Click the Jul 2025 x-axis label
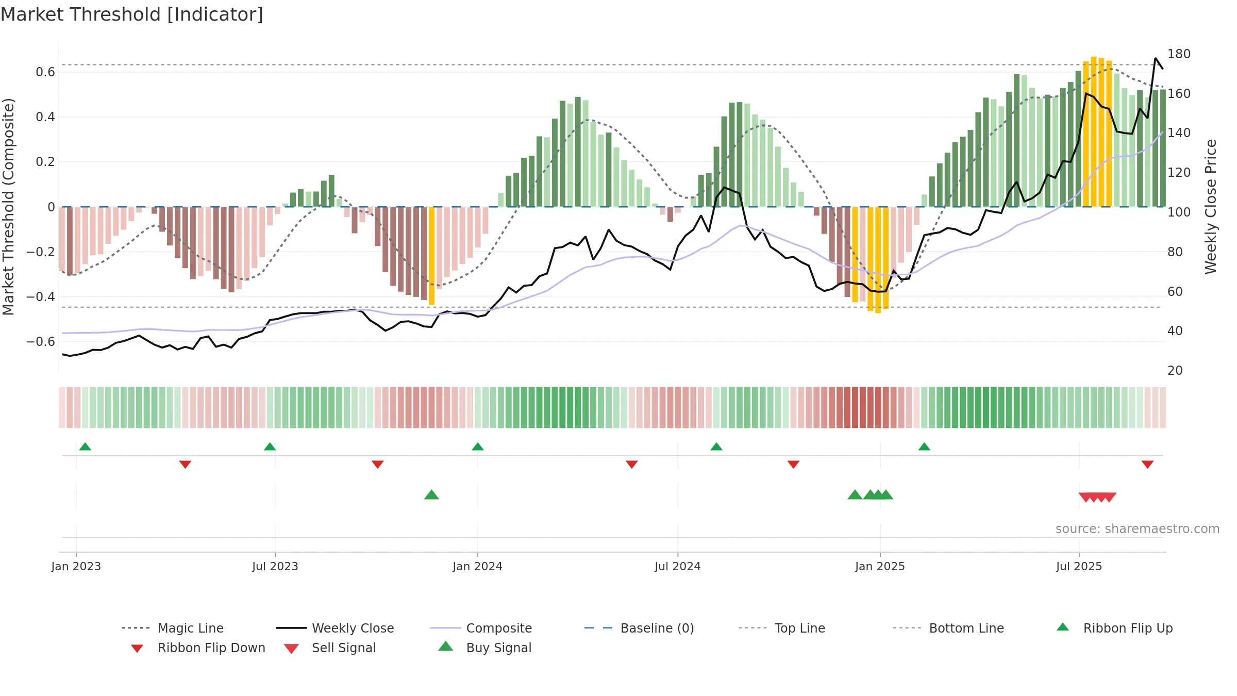This screenshot has width=1237, height=696. [x=1079, y=567]
